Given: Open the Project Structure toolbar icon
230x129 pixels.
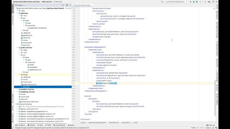Looking at the screenshot, I should 209,2.
